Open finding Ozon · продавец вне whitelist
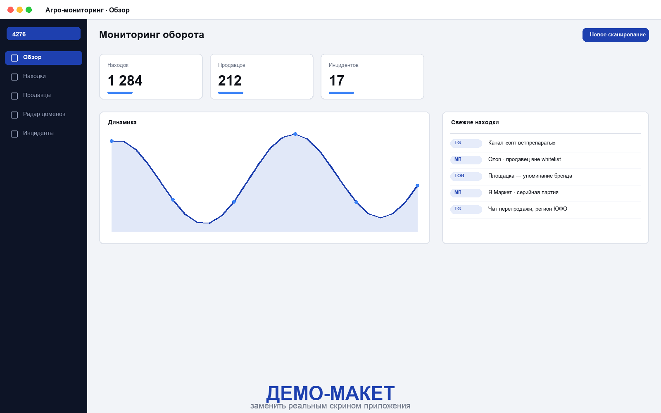The image size is (661, 413). pyautogui.click(x=545, y=160)
